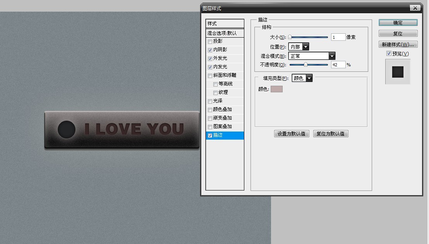
Task: Select 混合选项:默认 in the styles list
Action: (x=225, y=33)
